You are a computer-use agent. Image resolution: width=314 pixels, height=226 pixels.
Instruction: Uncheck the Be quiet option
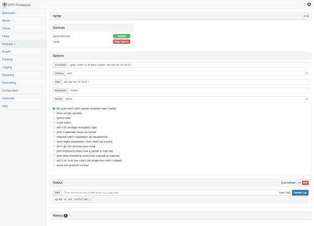(x=54, y=108)
